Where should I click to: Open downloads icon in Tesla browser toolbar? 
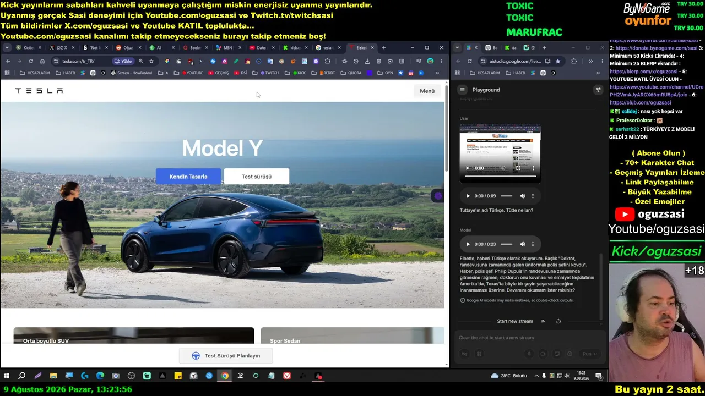click(x=367, y=61)
